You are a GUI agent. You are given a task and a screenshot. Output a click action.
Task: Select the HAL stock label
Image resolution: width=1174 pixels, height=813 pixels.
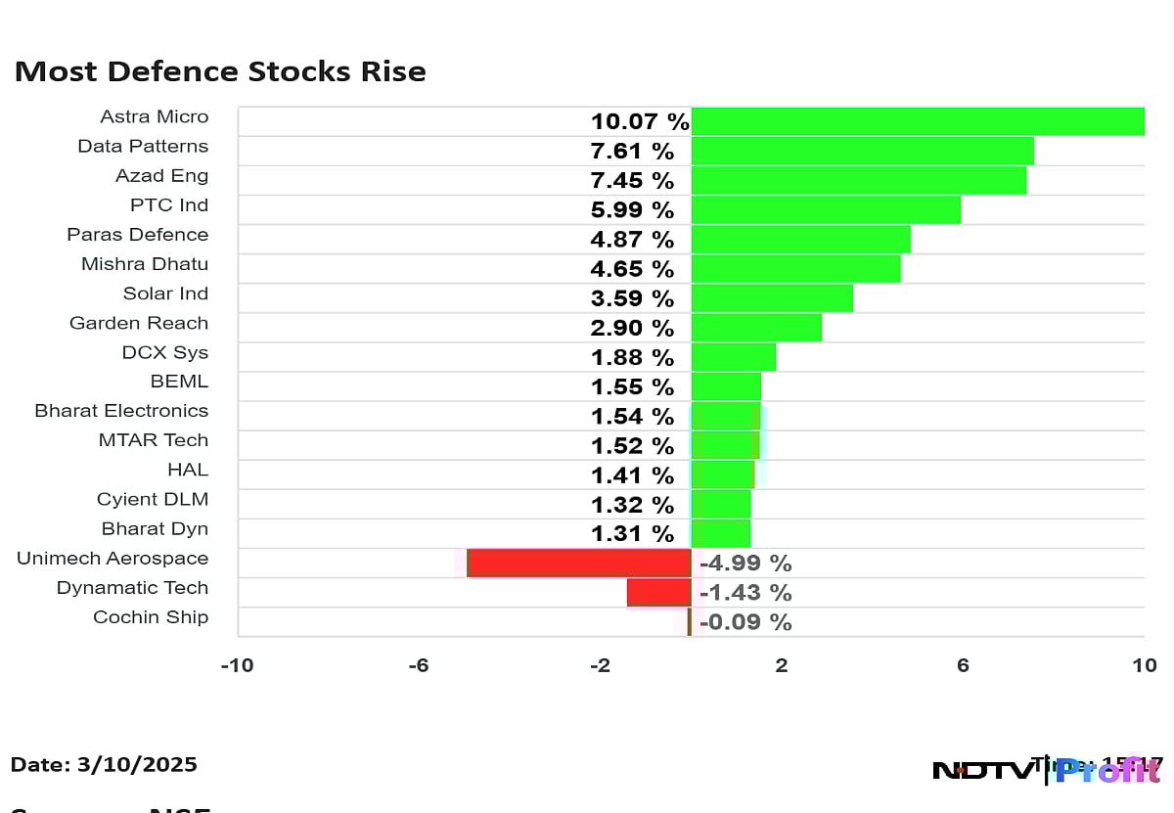(x=188, y=470)
